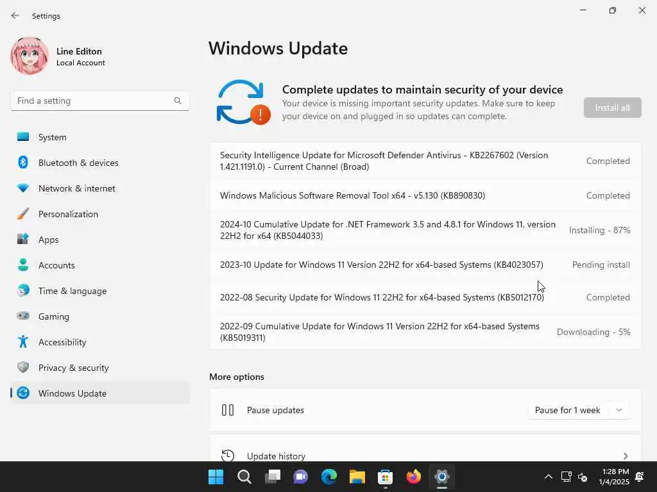Viewport: 657px width, 492px height.
Task: Click the Pause updates pause icon
Action: tap(228, 410)
